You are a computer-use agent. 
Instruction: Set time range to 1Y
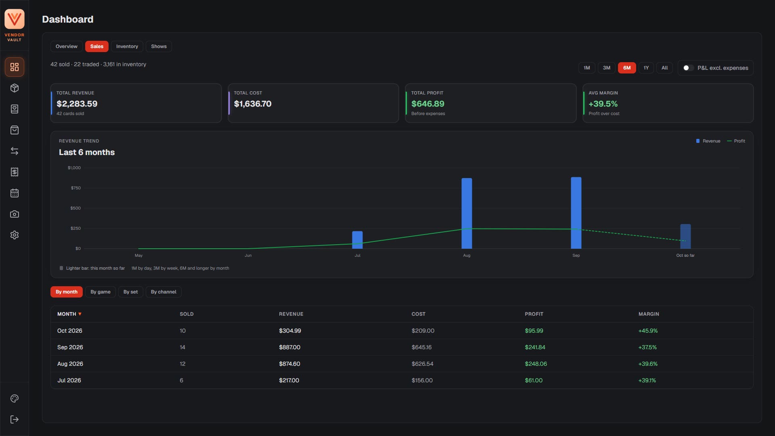coord(646,68)
